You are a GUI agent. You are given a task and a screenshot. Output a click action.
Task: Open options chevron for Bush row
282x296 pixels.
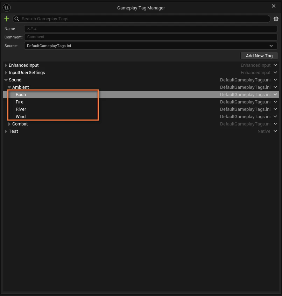click(x=275, y=94)
